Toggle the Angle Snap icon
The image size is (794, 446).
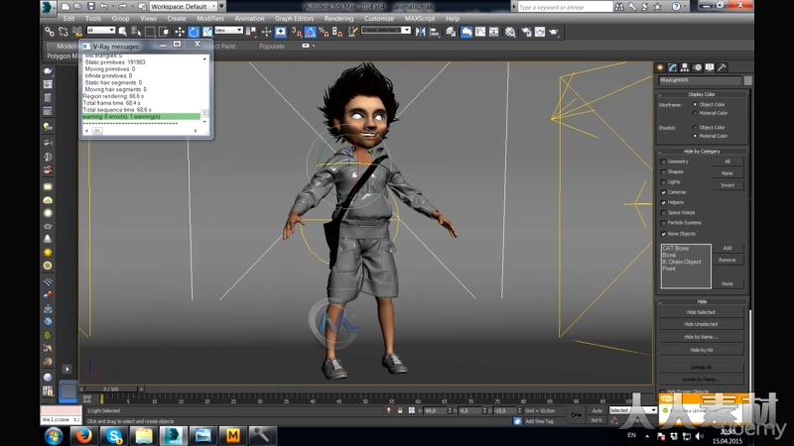pyautogui.click(x=311, y=32)
